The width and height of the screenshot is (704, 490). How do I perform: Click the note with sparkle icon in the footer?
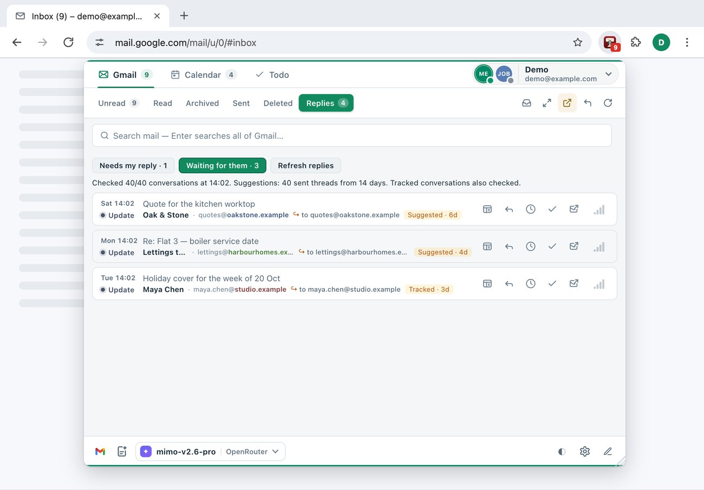click(122, 452)
